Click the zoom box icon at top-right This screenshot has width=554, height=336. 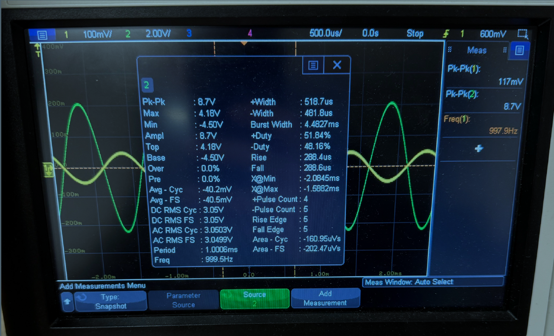[x=522, y=34]
